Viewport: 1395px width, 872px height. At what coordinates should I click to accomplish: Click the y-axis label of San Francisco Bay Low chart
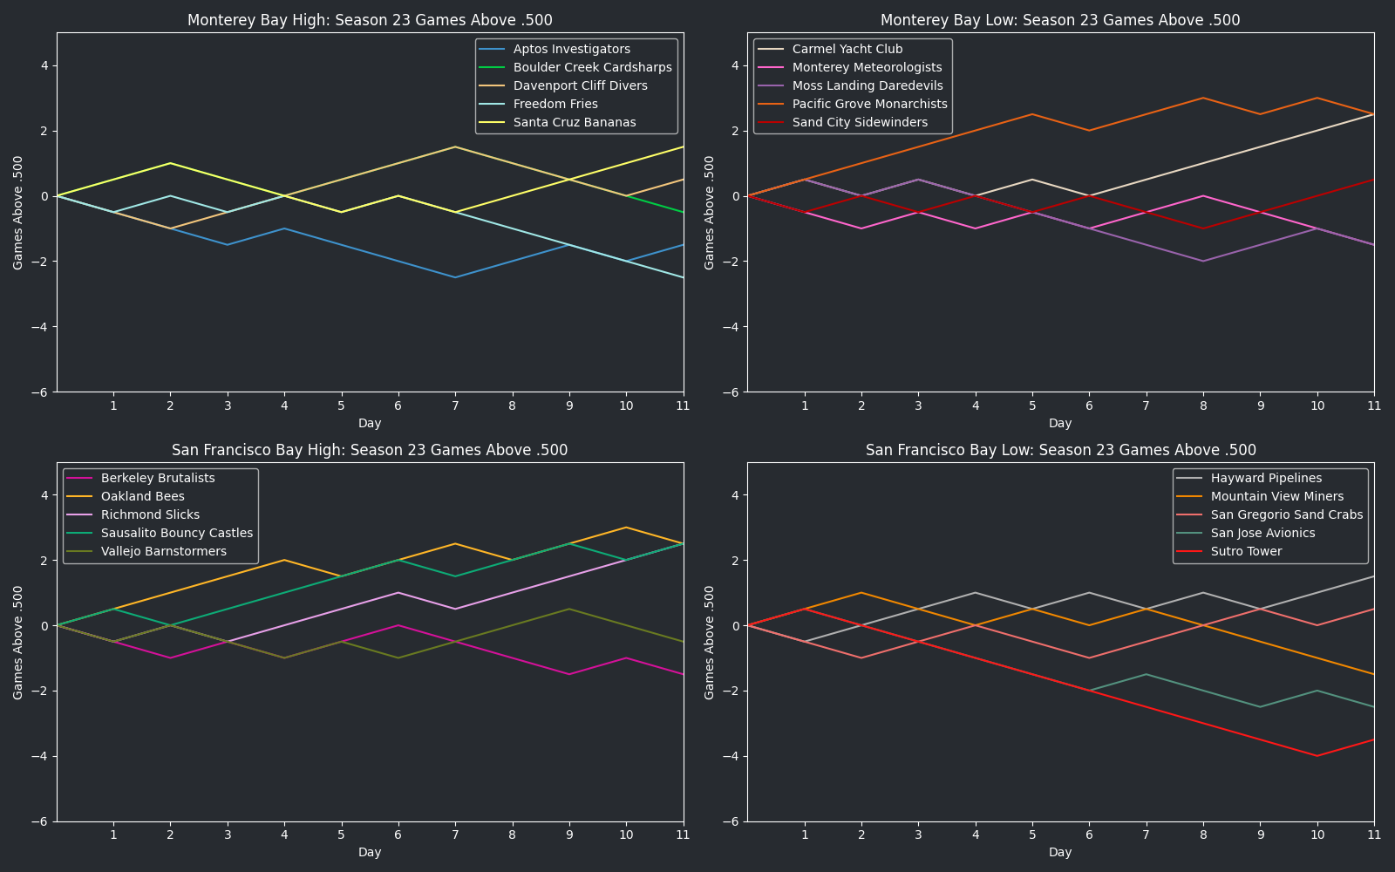point(710,643)
